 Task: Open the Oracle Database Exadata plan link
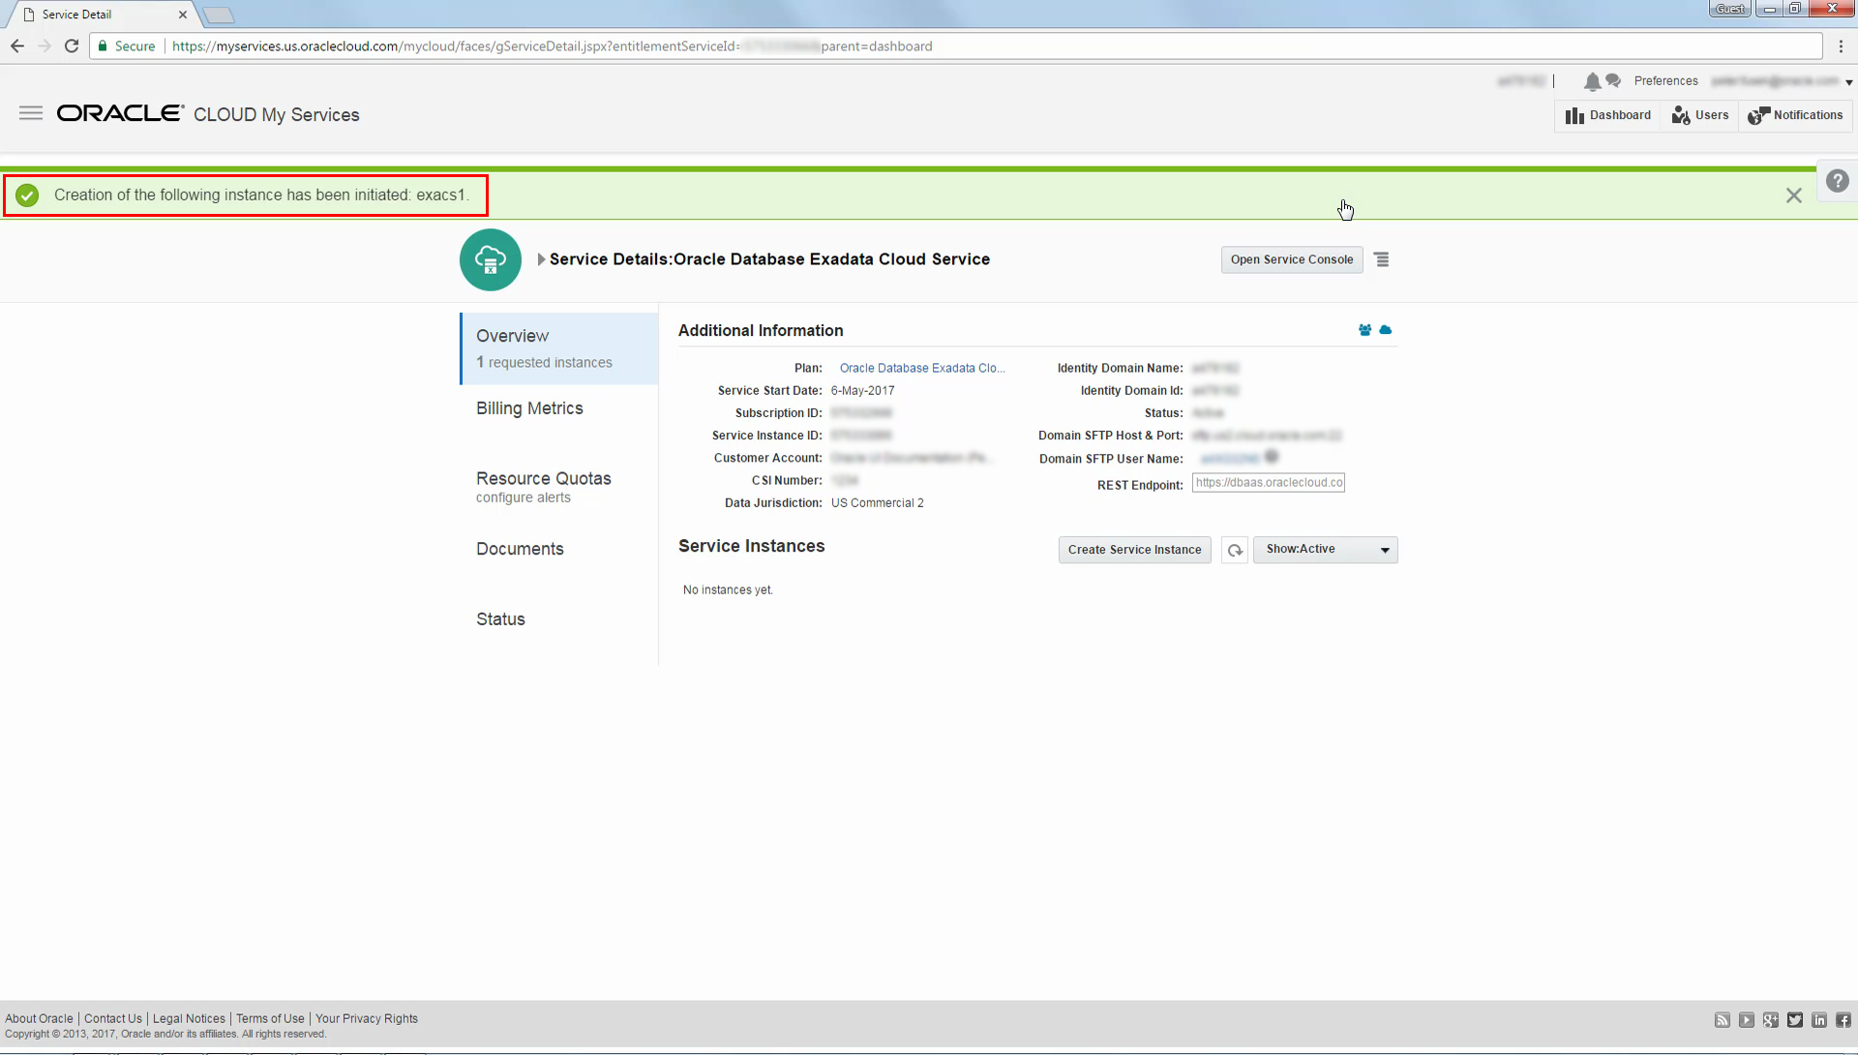(x=922, y=368)
